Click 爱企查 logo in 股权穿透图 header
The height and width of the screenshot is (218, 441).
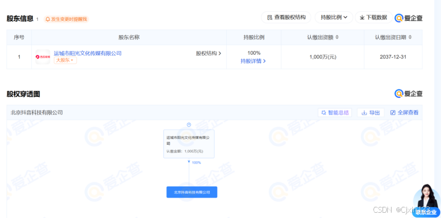coord(409,94)
